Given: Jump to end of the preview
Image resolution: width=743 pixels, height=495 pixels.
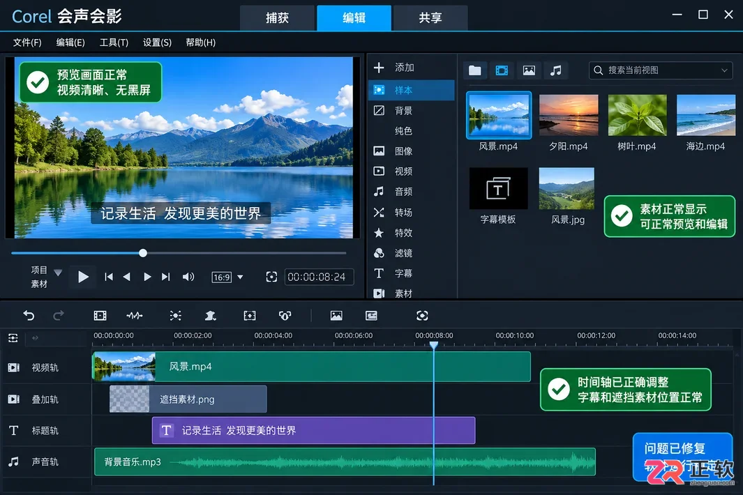Looking at the screenshot, I should pos(165,277).
